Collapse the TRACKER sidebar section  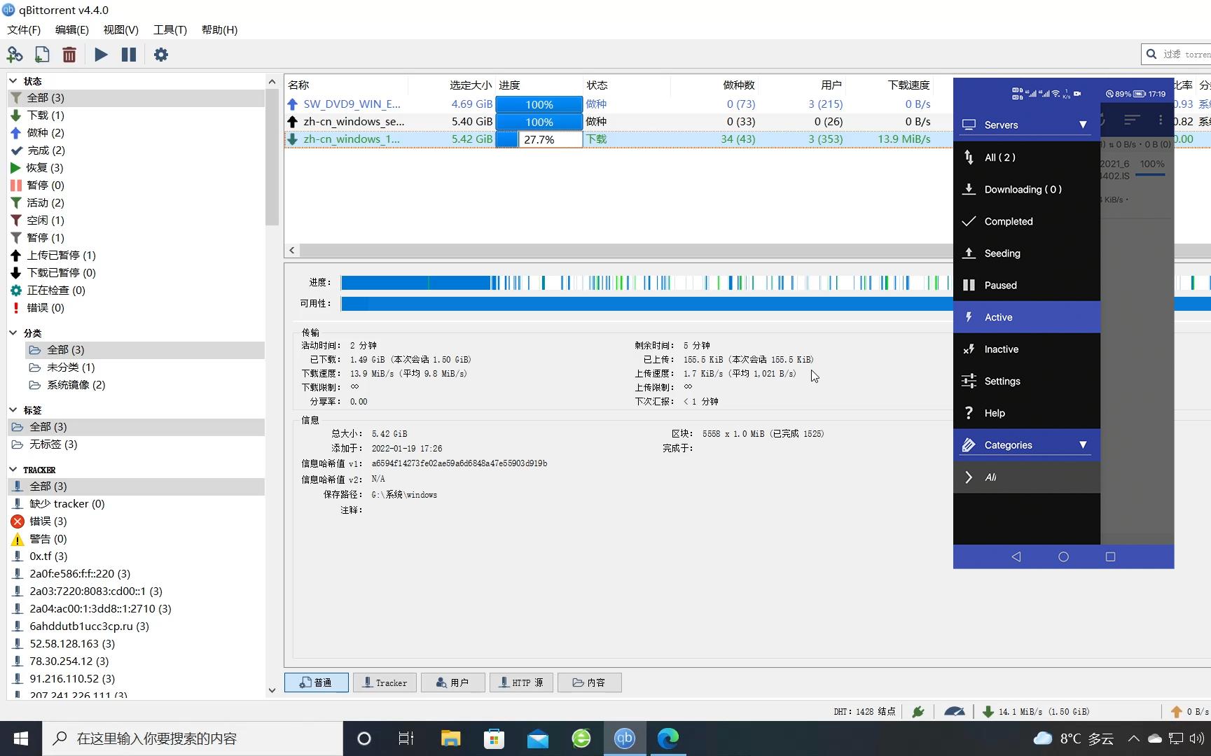13,470
